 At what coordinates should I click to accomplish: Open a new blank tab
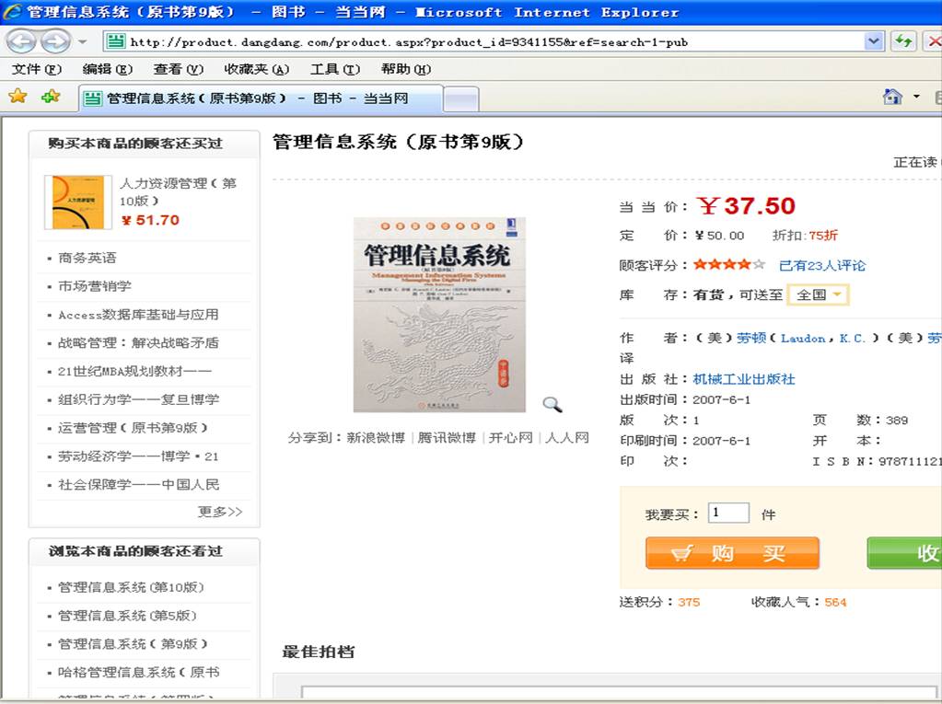pyautogui.click(x=461, y=99)
